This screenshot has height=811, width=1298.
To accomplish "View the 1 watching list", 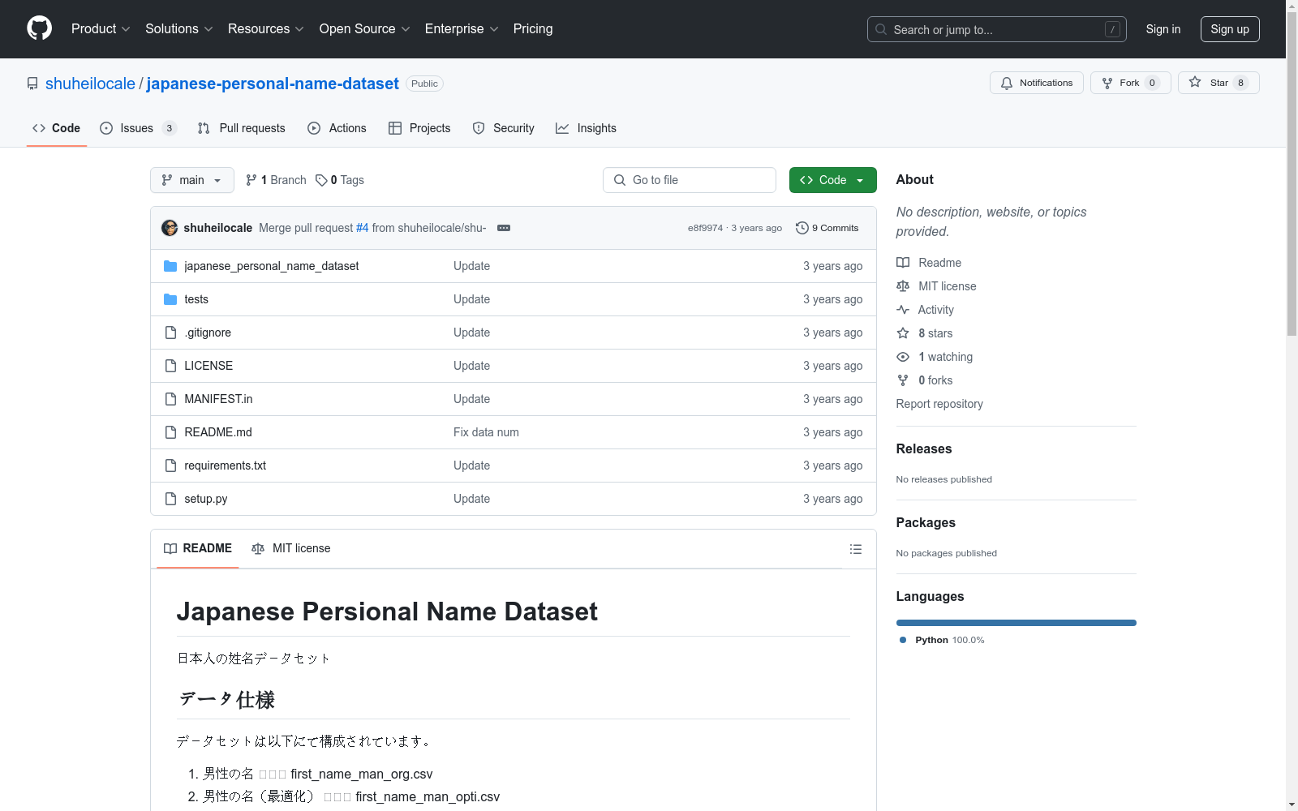I will (x=935, y=357).
